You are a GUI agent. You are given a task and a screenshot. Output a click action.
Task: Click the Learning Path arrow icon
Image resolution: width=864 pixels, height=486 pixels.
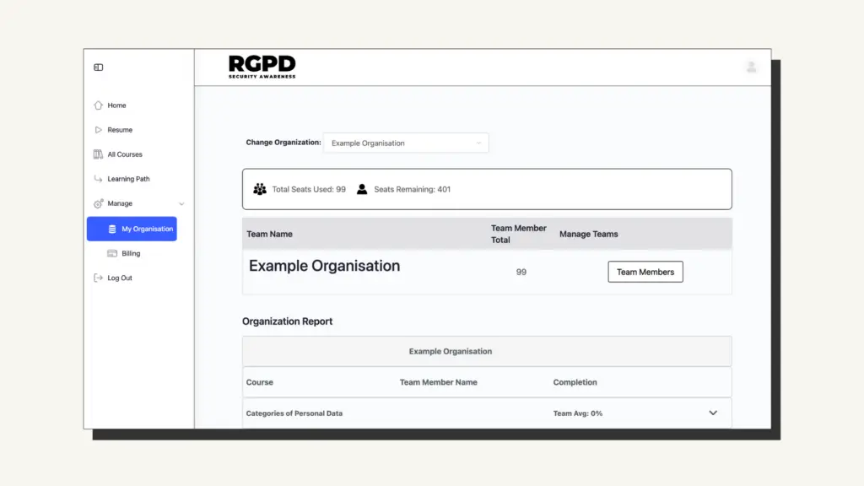coord(98,178)
